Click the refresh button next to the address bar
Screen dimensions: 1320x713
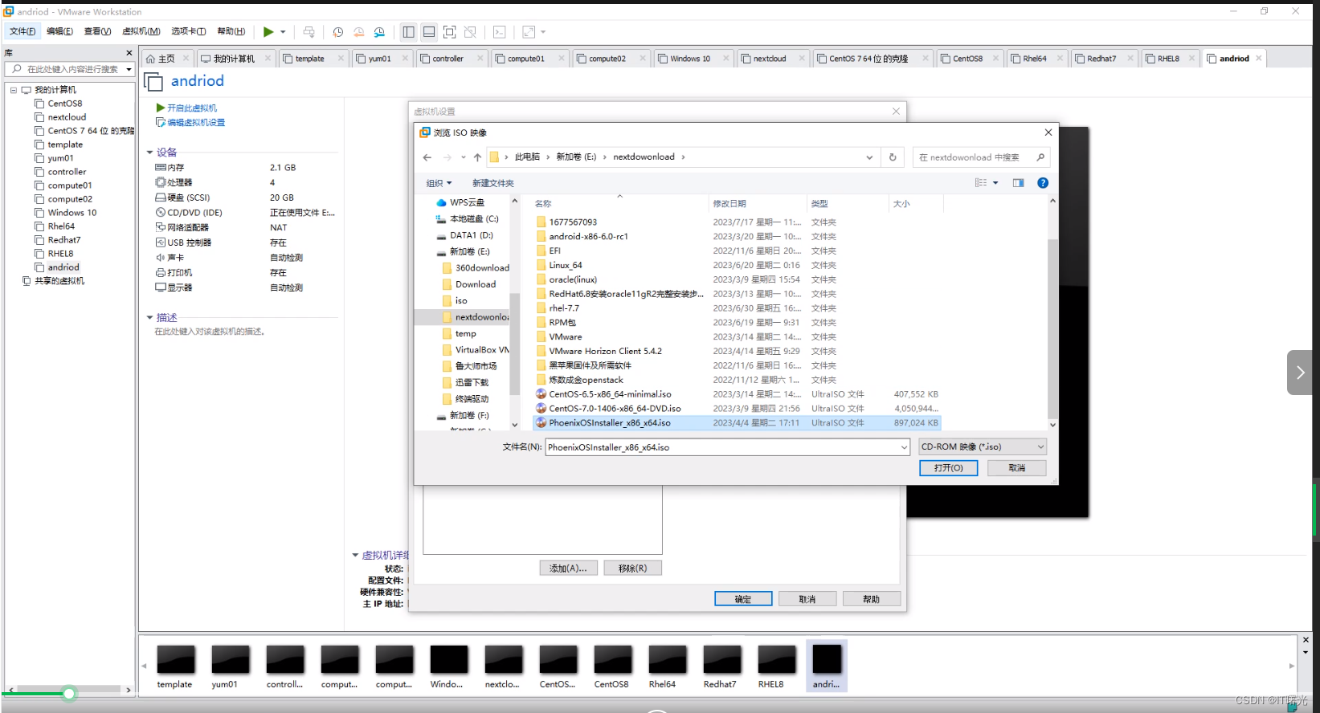point(893,157)
